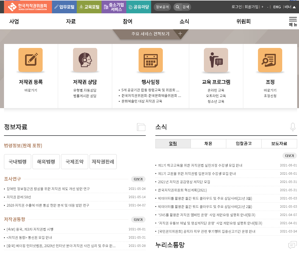Open 청소년 교육 link

tap(216, 101)
